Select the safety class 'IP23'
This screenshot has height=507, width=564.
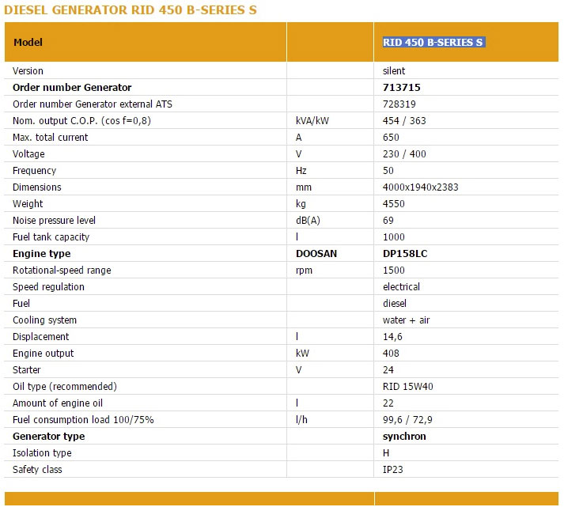coord(393,469)
